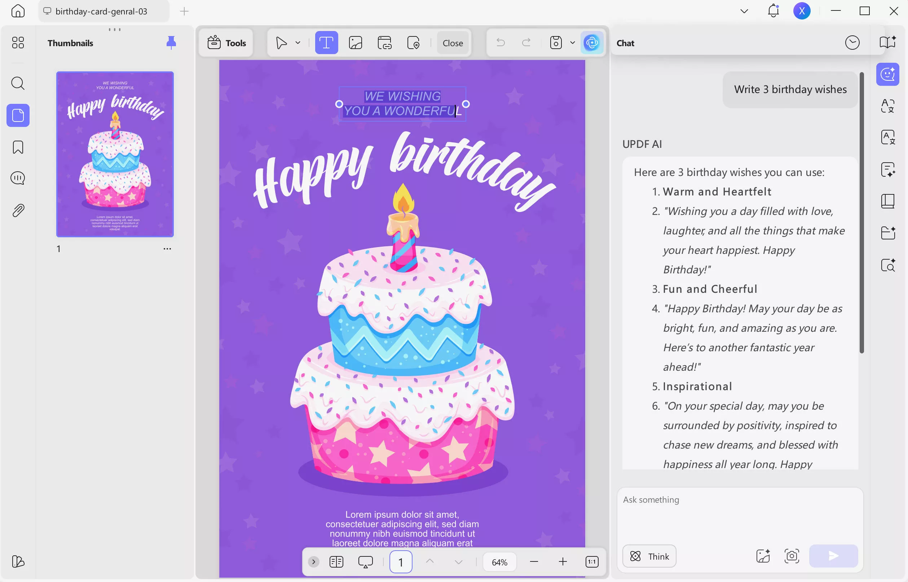This screenshot has width=908, height=582.
Task: Select the image editing tool in toolbar
Action: click(356, 43)
